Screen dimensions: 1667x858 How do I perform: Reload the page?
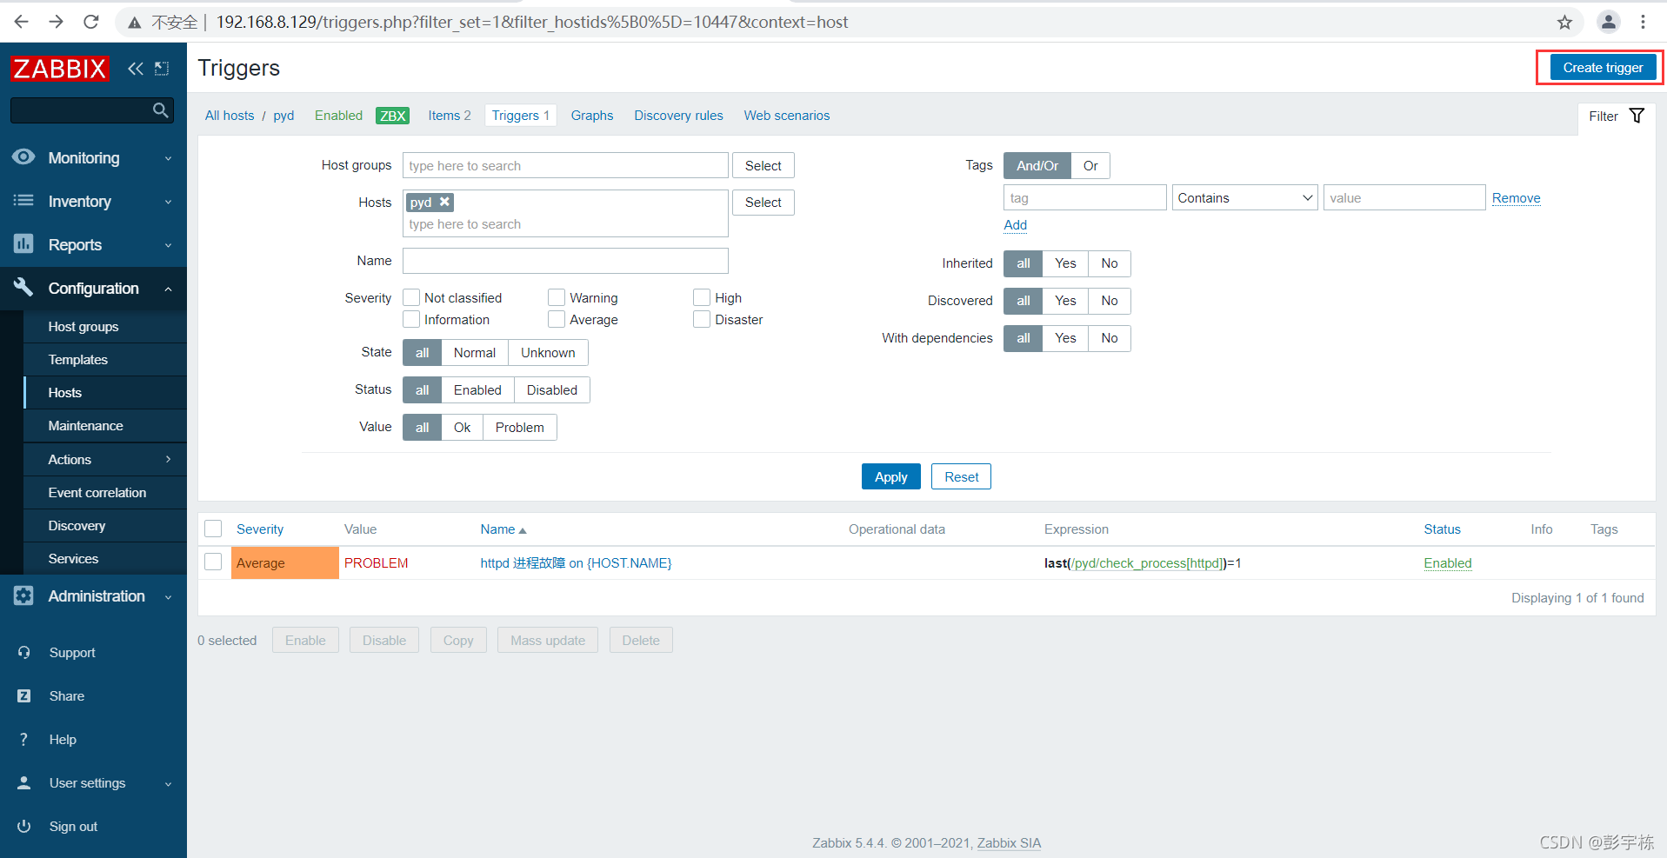91,22
